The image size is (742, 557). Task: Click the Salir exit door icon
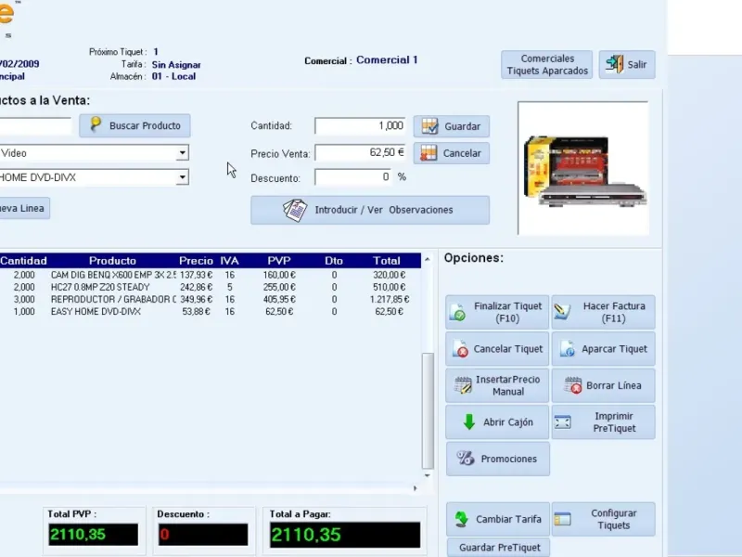(615, 64)
